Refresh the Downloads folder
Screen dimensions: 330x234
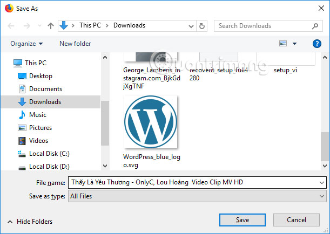pyautogui.click(x=202, y=26)
